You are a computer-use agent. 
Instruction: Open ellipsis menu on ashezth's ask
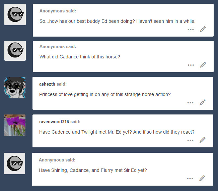[x=190, y=103]
